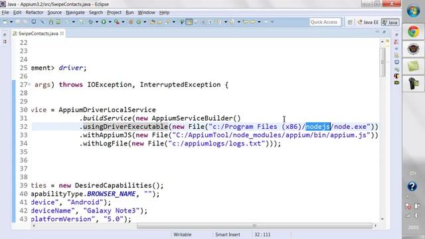The width and height of the screenshot is (425, 239).
Task: Click the vertical scrollbar up arrow
Action: [382, 41]
